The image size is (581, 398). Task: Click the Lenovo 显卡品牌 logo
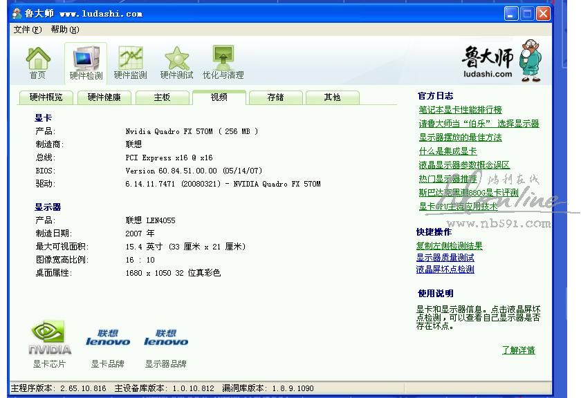point(108,338)
